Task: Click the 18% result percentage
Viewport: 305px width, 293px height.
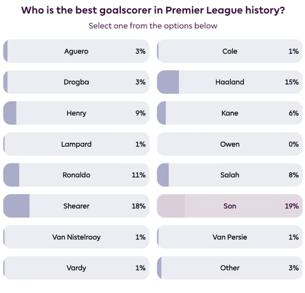Action: [139, 206]
